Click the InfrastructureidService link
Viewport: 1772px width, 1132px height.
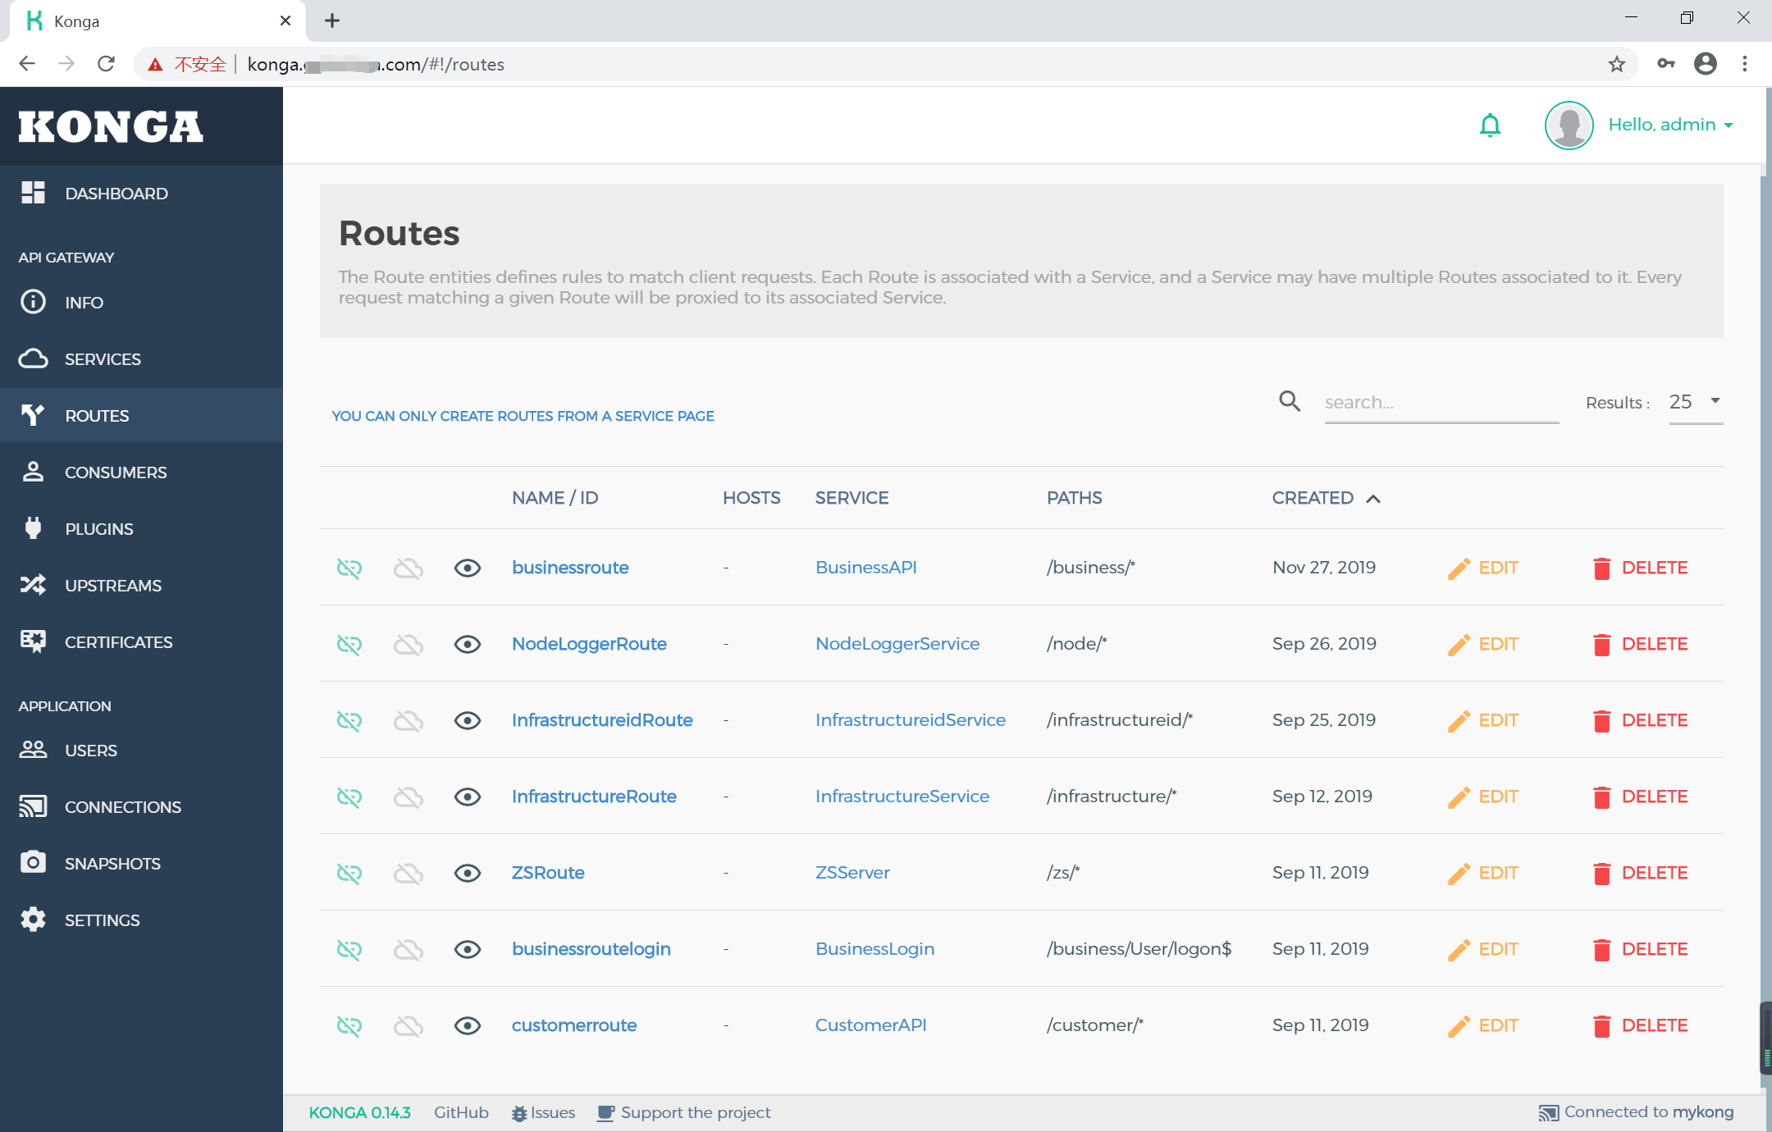[x=911, y=719]
